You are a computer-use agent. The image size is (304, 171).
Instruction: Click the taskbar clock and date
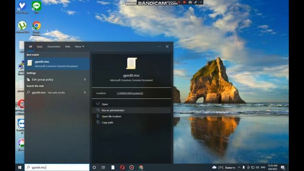(272, 167)
